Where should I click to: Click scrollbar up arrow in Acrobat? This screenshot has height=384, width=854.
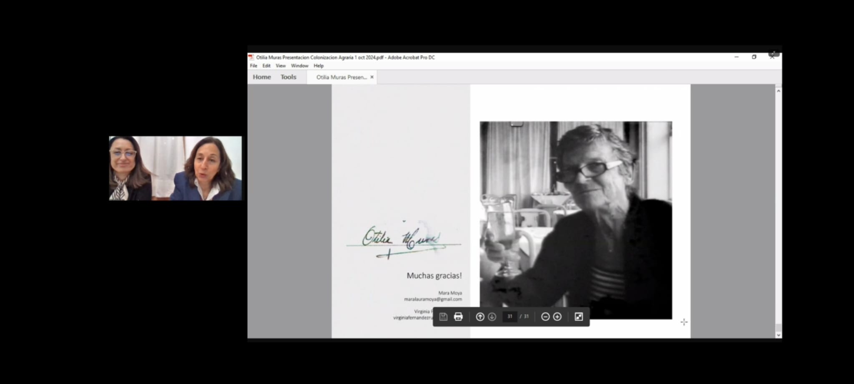click(779, 90)
